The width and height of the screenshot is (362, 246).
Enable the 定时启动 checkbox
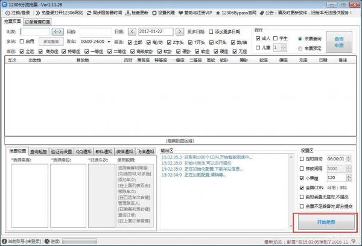(302, 159)
